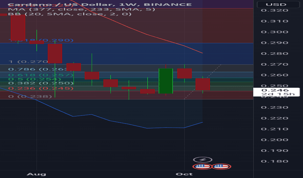Click the 0.260 price axis label
Image resolution: width=303 pixels, height=178 pixels.
click(x=275, y=75)
